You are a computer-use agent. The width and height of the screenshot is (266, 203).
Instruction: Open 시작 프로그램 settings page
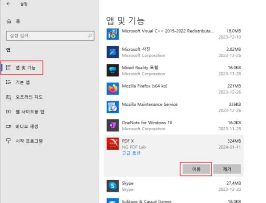[x=29, y=141]
